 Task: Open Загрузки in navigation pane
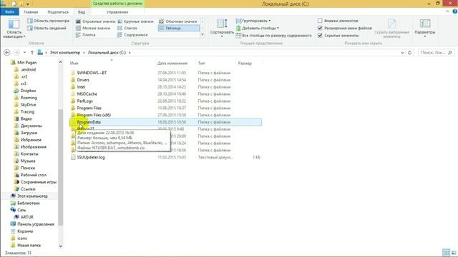pyautogui.click(x=29, y=133)
